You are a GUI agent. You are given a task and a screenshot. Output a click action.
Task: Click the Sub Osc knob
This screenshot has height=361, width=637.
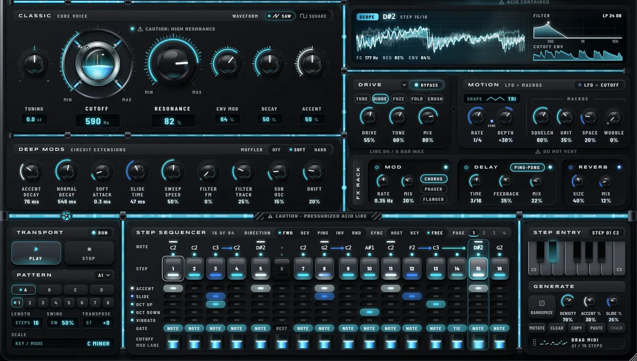click(279, 171)
